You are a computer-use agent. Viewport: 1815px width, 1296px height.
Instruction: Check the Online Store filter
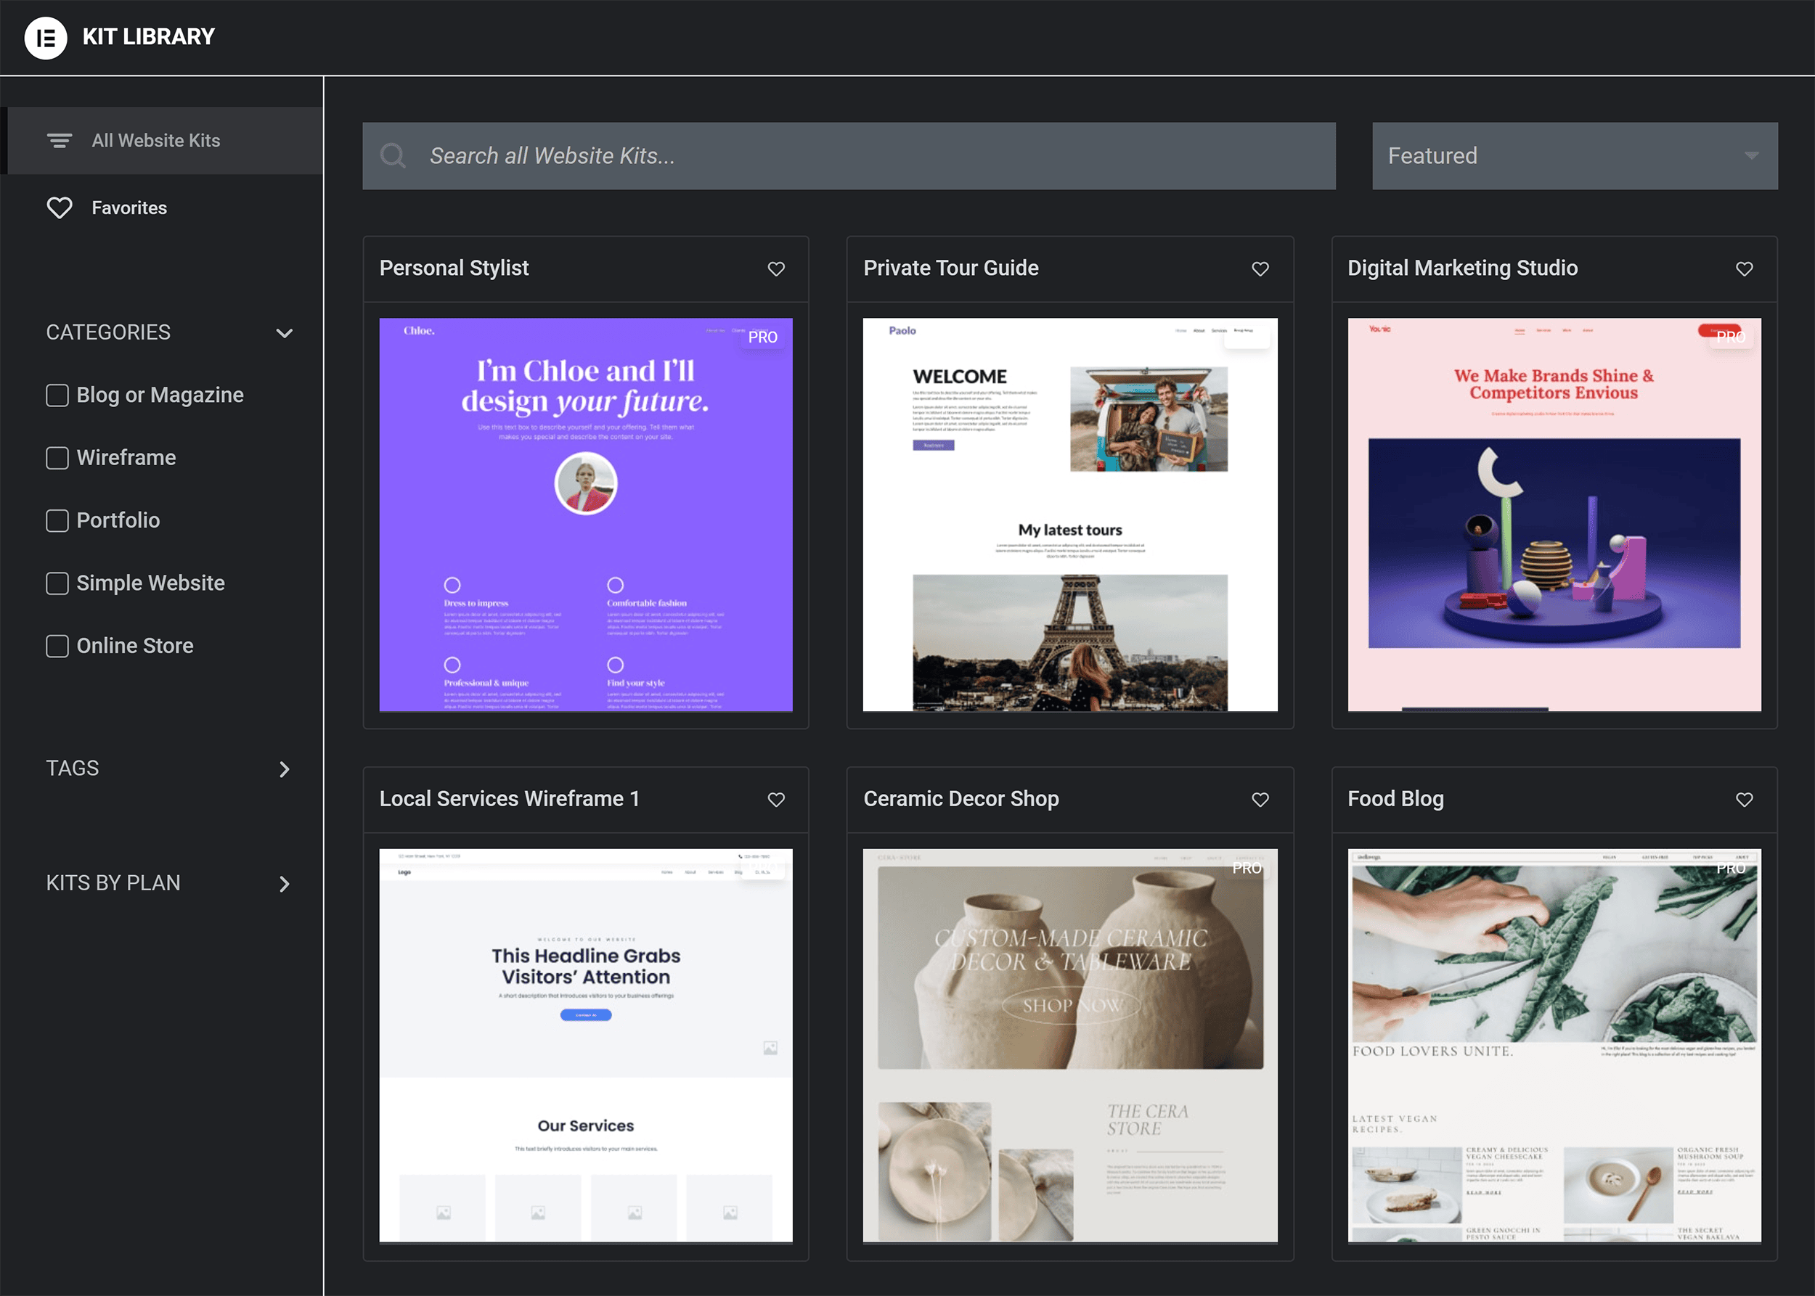pos(57,646)
